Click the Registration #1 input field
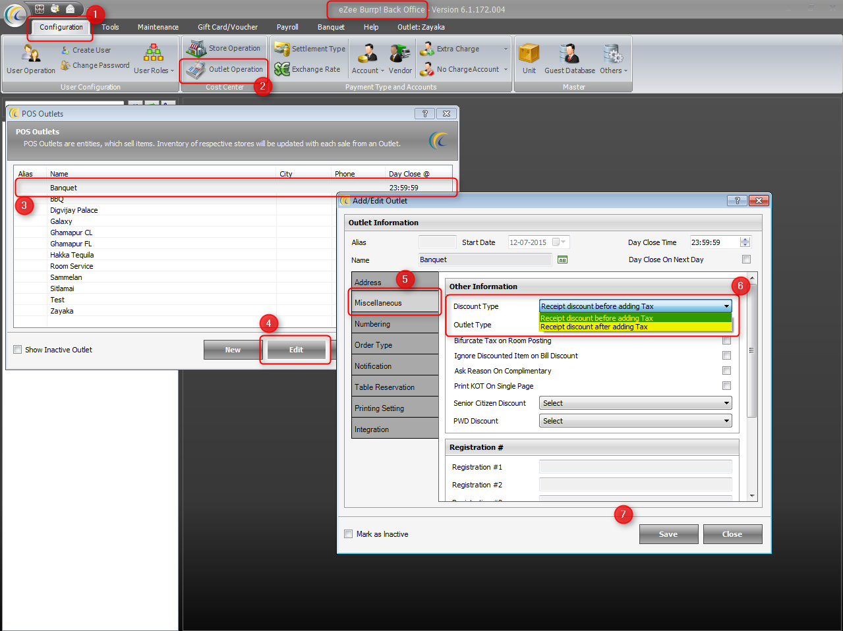 point(635,467)
